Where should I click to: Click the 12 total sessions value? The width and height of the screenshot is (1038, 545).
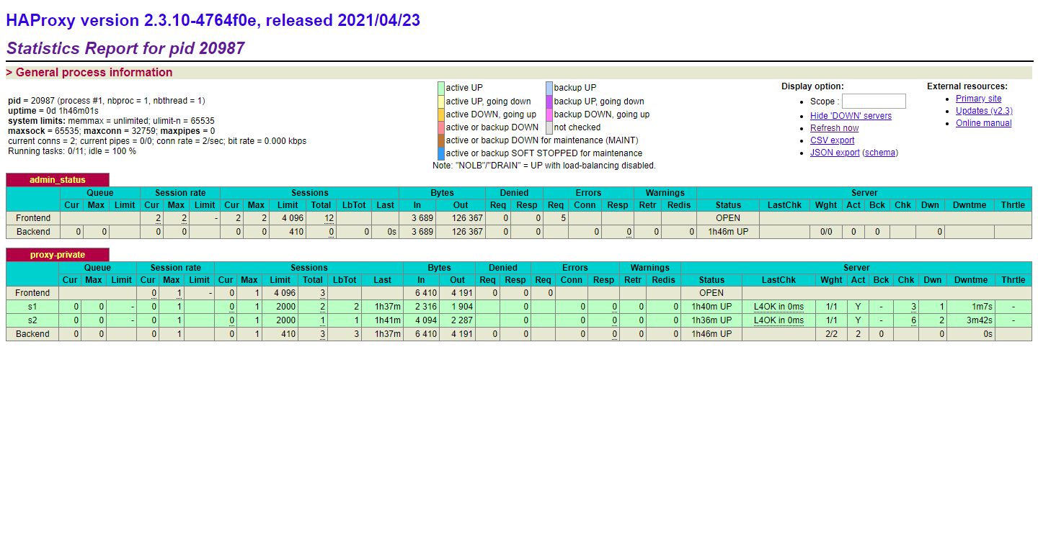[x=329, y=218]
